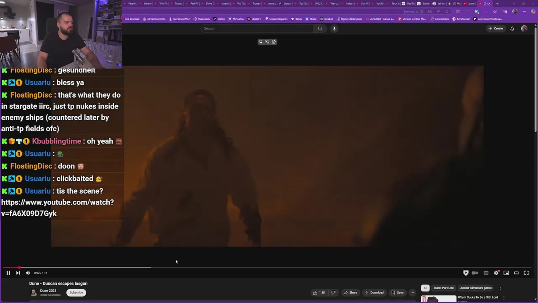Subscribe to Dune 2021 channel
This screenshot has width=538, height=303.
click(x=76, y=292)
